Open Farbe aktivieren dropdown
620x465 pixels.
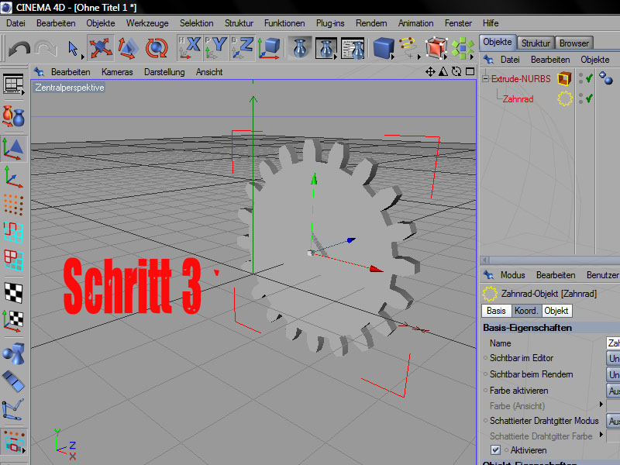[613, 391]
